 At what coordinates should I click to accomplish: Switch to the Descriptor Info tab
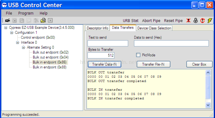tap(98, 28)
